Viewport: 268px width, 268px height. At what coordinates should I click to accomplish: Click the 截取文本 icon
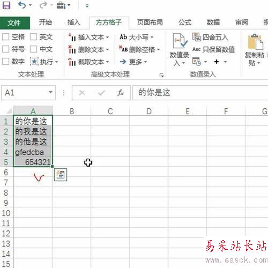coord(72,62)
